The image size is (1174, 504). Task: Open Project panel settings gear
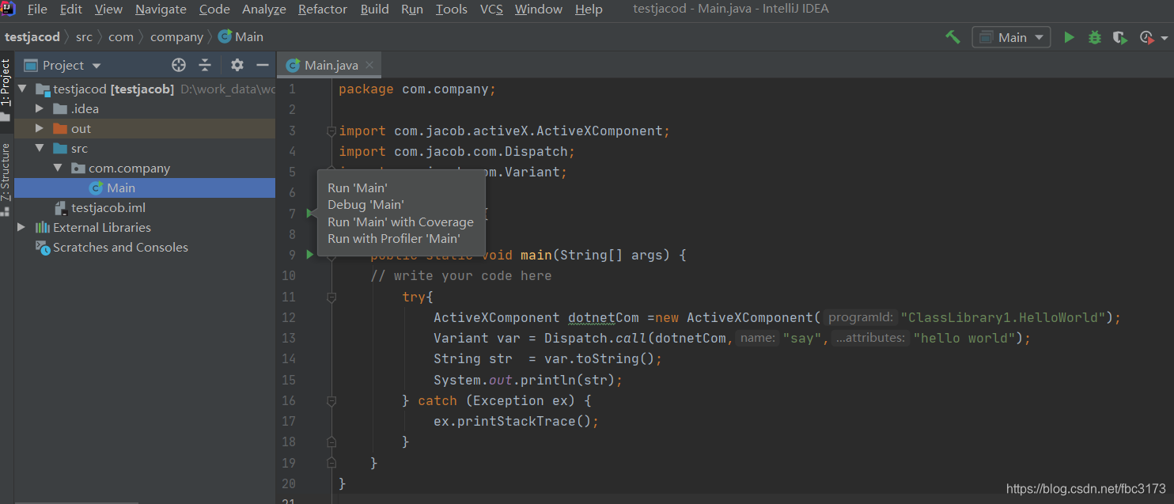tap(237, 65)
